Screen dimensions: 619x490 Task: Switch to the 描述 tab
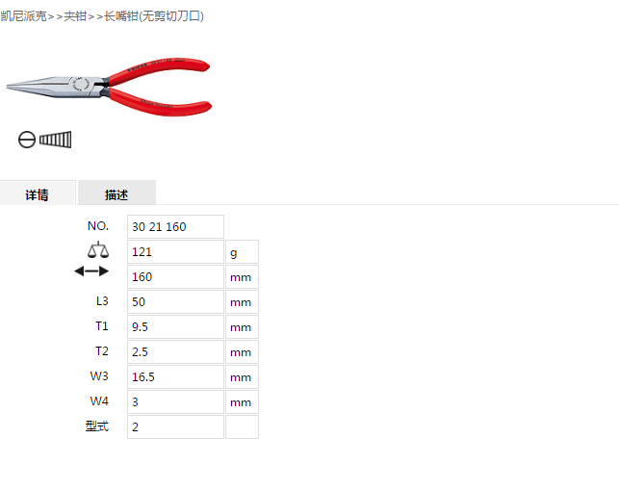116,193
